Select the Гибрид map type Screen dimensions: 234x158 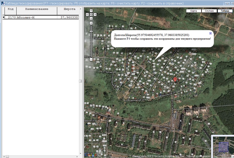click(x=225, y=11)
